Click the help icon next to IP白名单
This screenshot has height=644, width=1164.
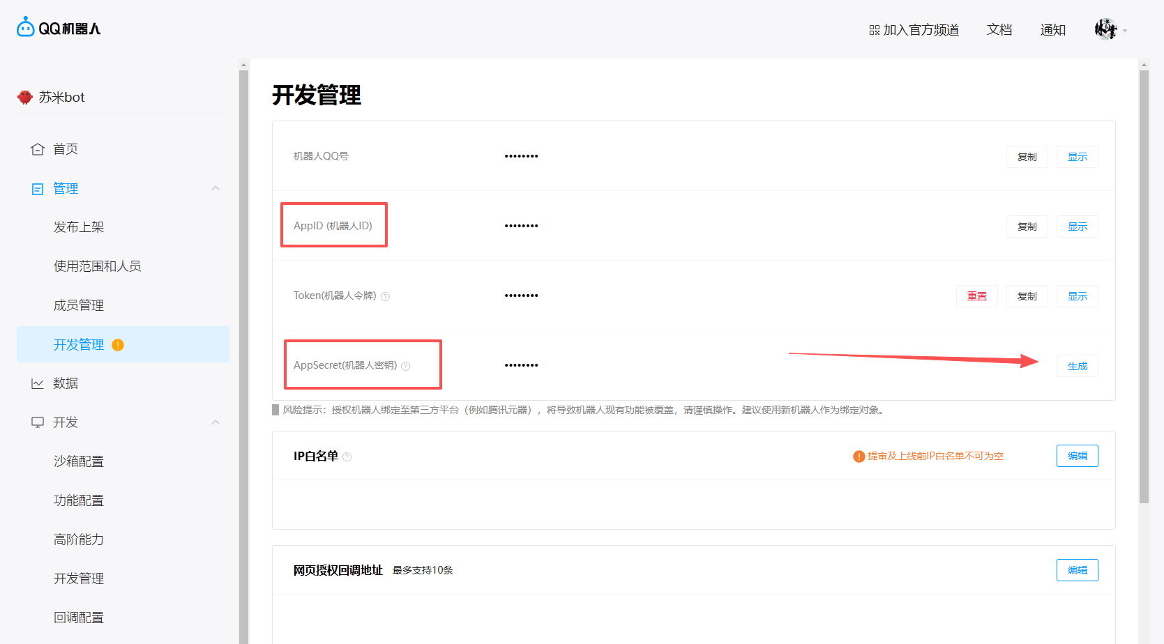point(347,457)
